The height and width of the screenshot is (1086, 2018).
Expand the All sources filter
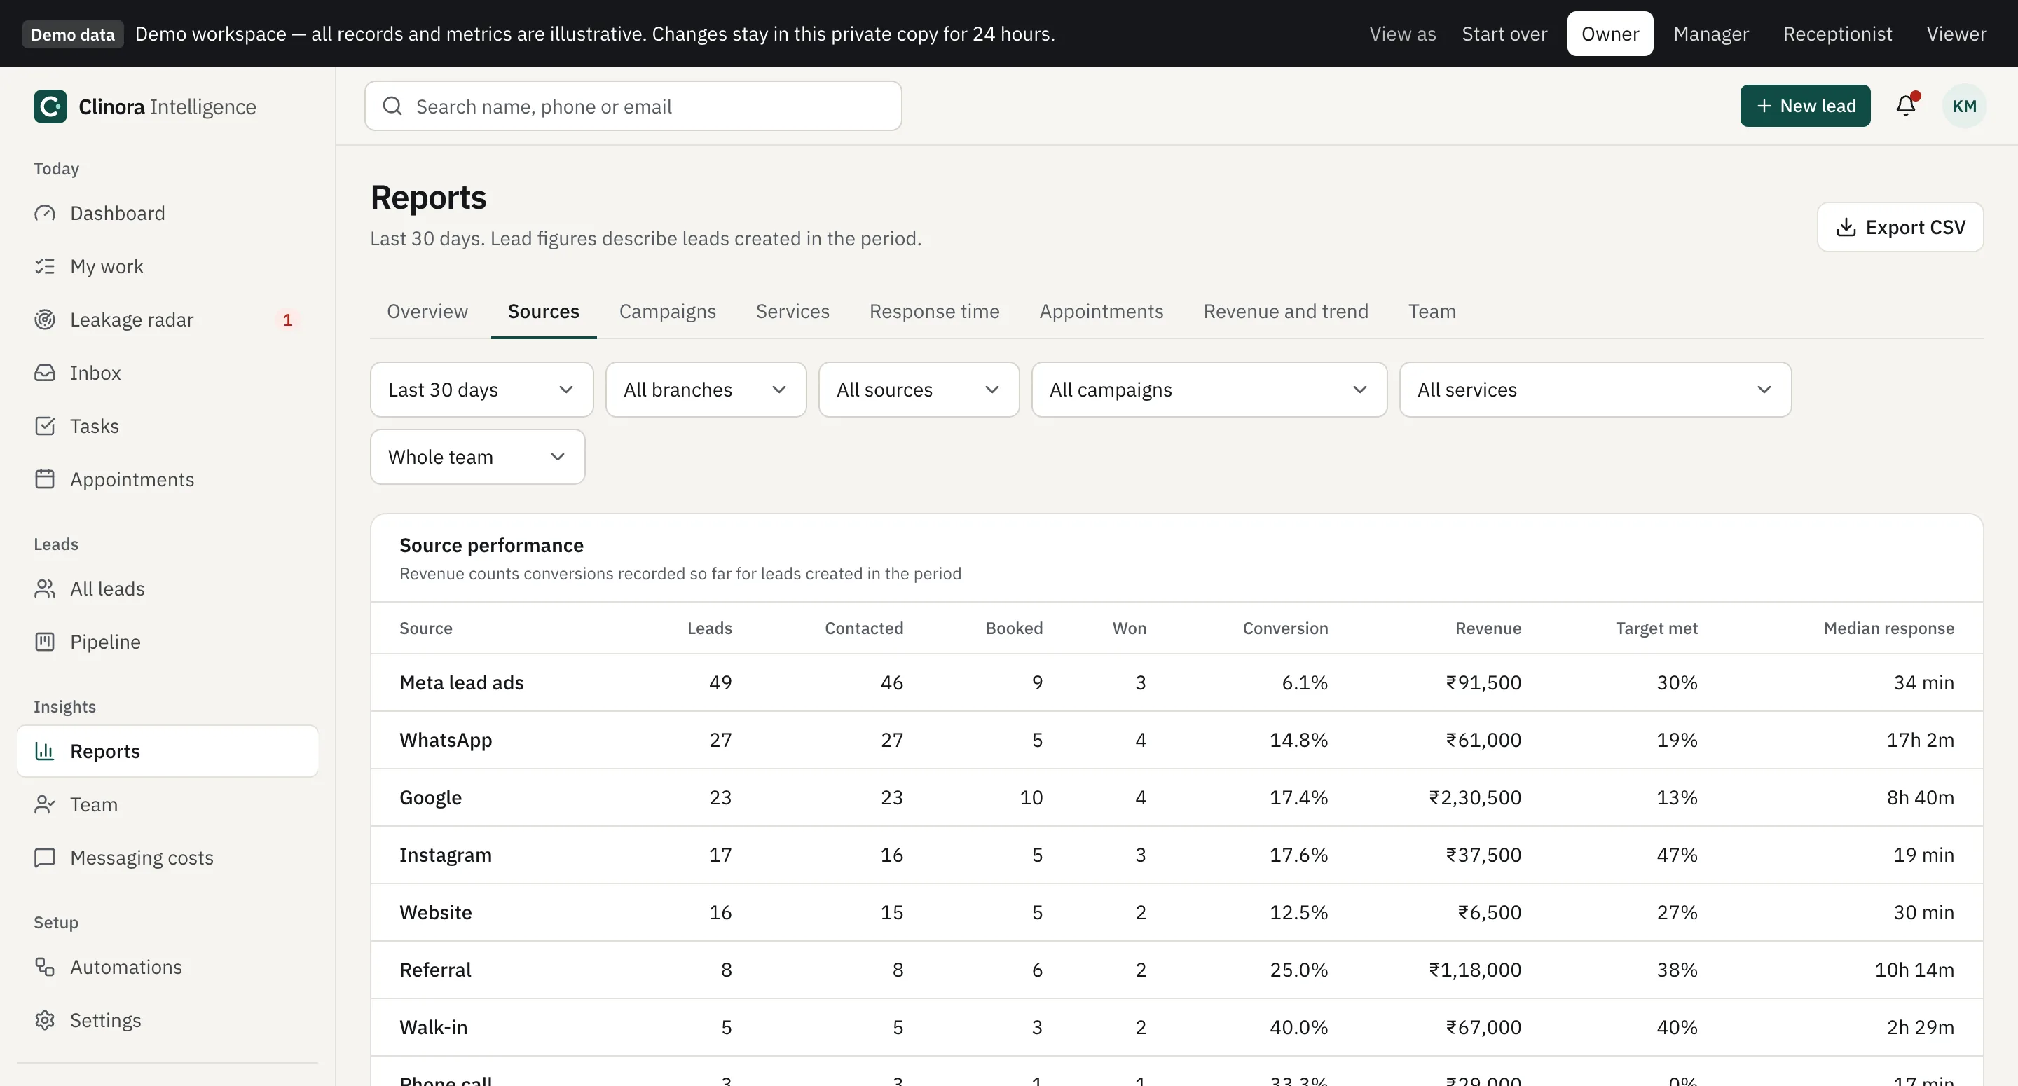point(918,390)
